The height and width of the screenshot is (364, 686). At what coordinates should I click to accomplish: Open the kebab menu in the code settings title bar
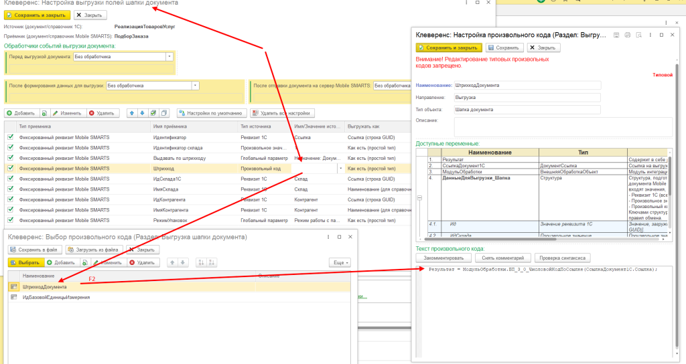pyautogui.click(x=650, y=35)
